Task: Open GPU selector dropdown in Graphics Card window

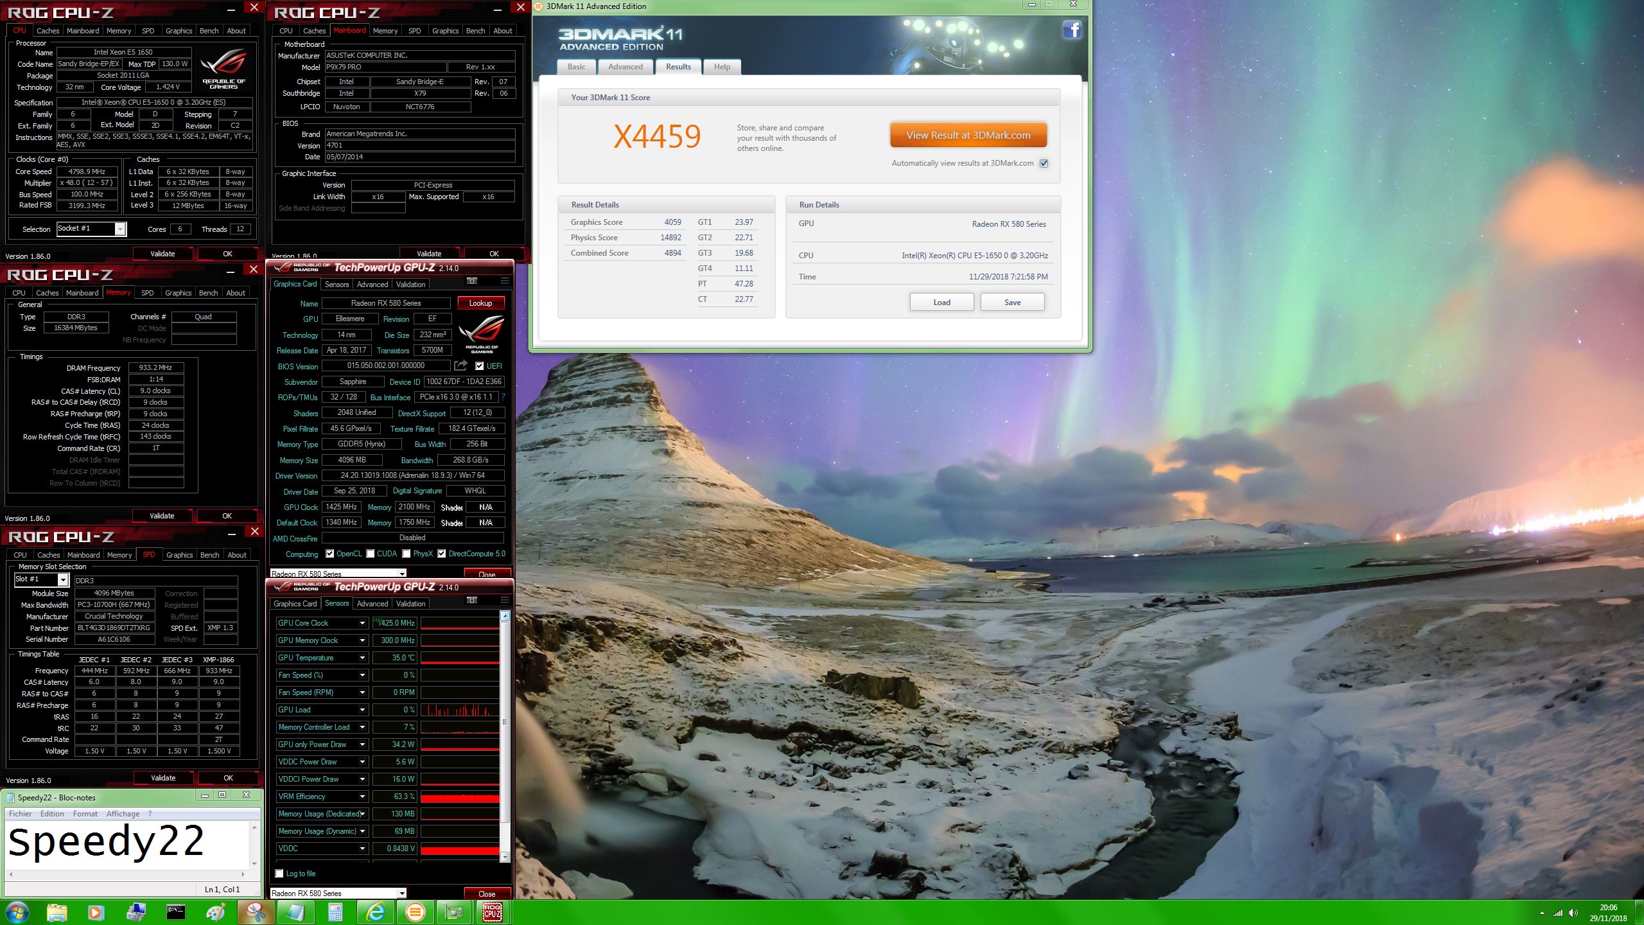Action: pyautogui.click(x=338, y=574)
